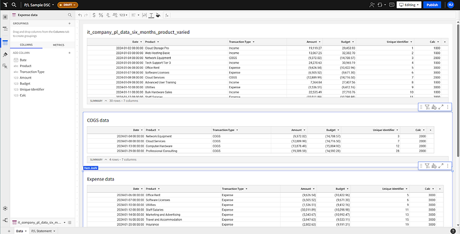Click the refresh data icon
This screenshot has width=460, height=234.
[381, 5]
